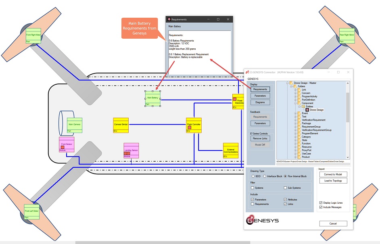Uncheck the Links checkbox
The image size is (380, 244).
285,204
